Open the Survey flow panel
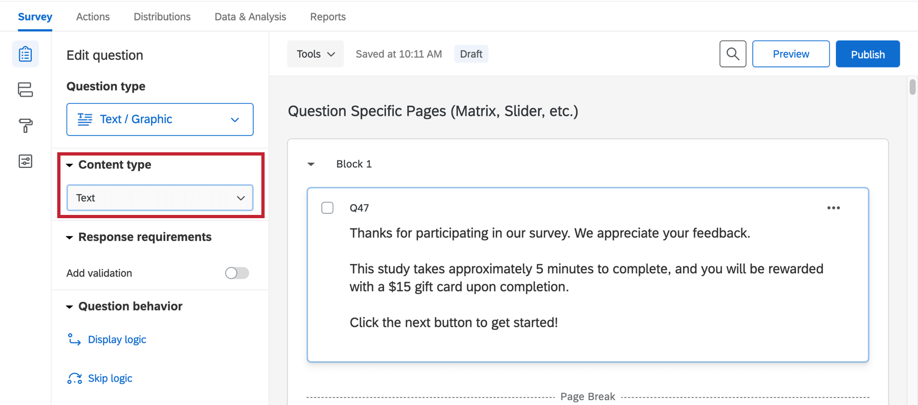This screenshot has width=918, height=405. tap(25, 90)
